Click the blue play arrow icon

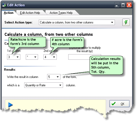coord(10,105)
